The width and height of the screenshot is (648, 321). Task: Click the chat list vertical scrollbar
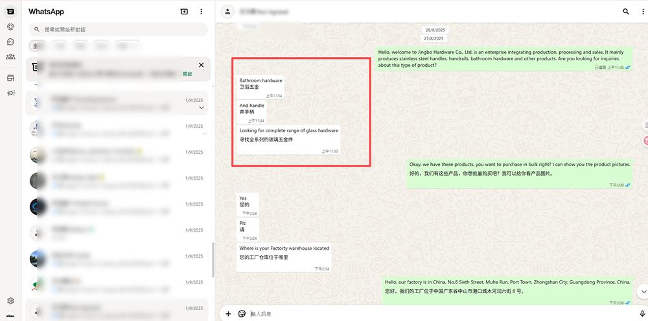[x=213, y=259]
